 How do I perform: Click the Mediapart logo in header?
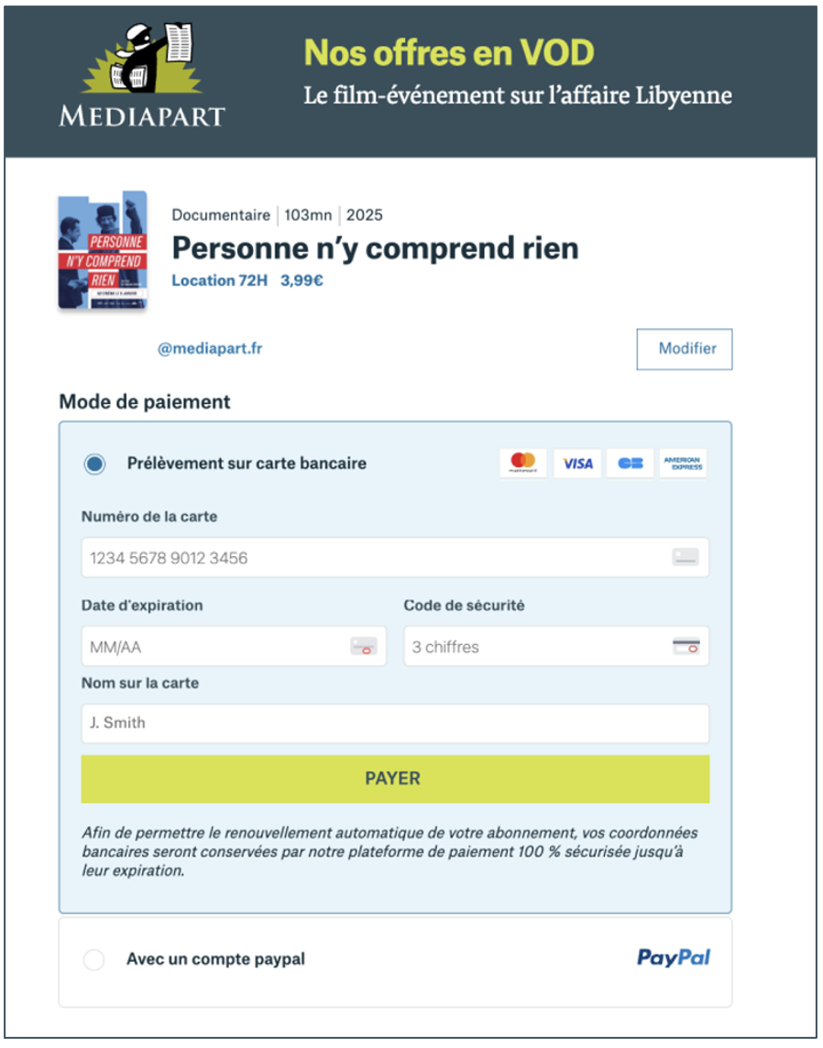click(x=142, y=75)
